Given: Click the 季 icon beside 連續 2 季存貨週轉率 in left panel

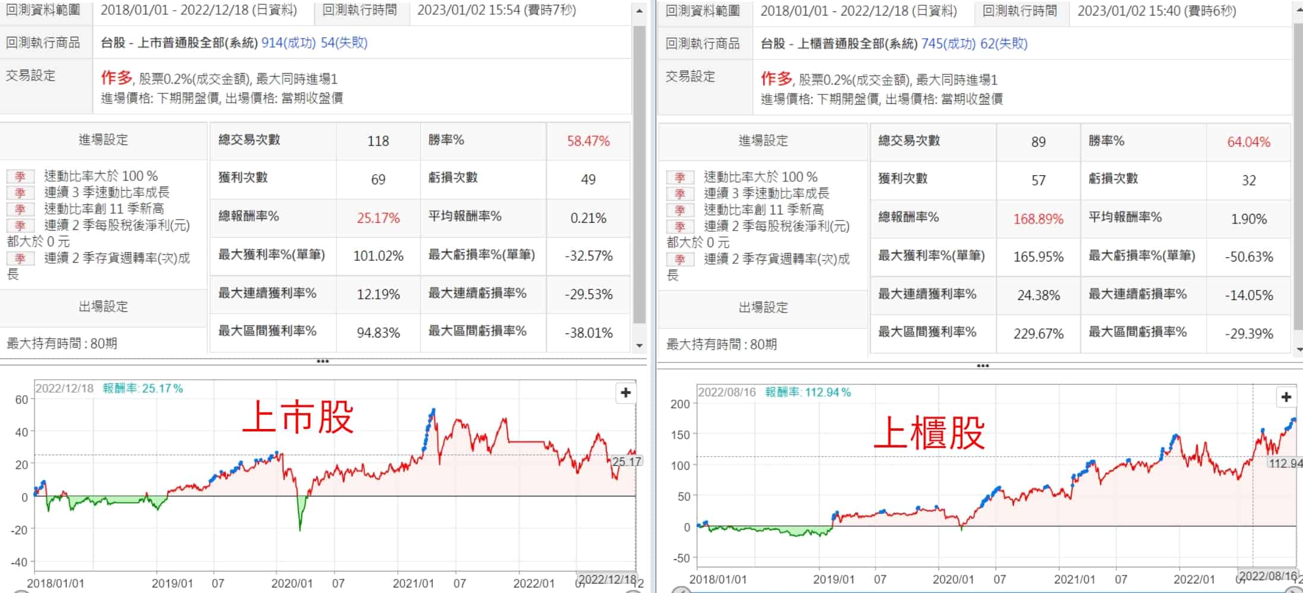Looking at the screenshot, I should tap(20, 258).
